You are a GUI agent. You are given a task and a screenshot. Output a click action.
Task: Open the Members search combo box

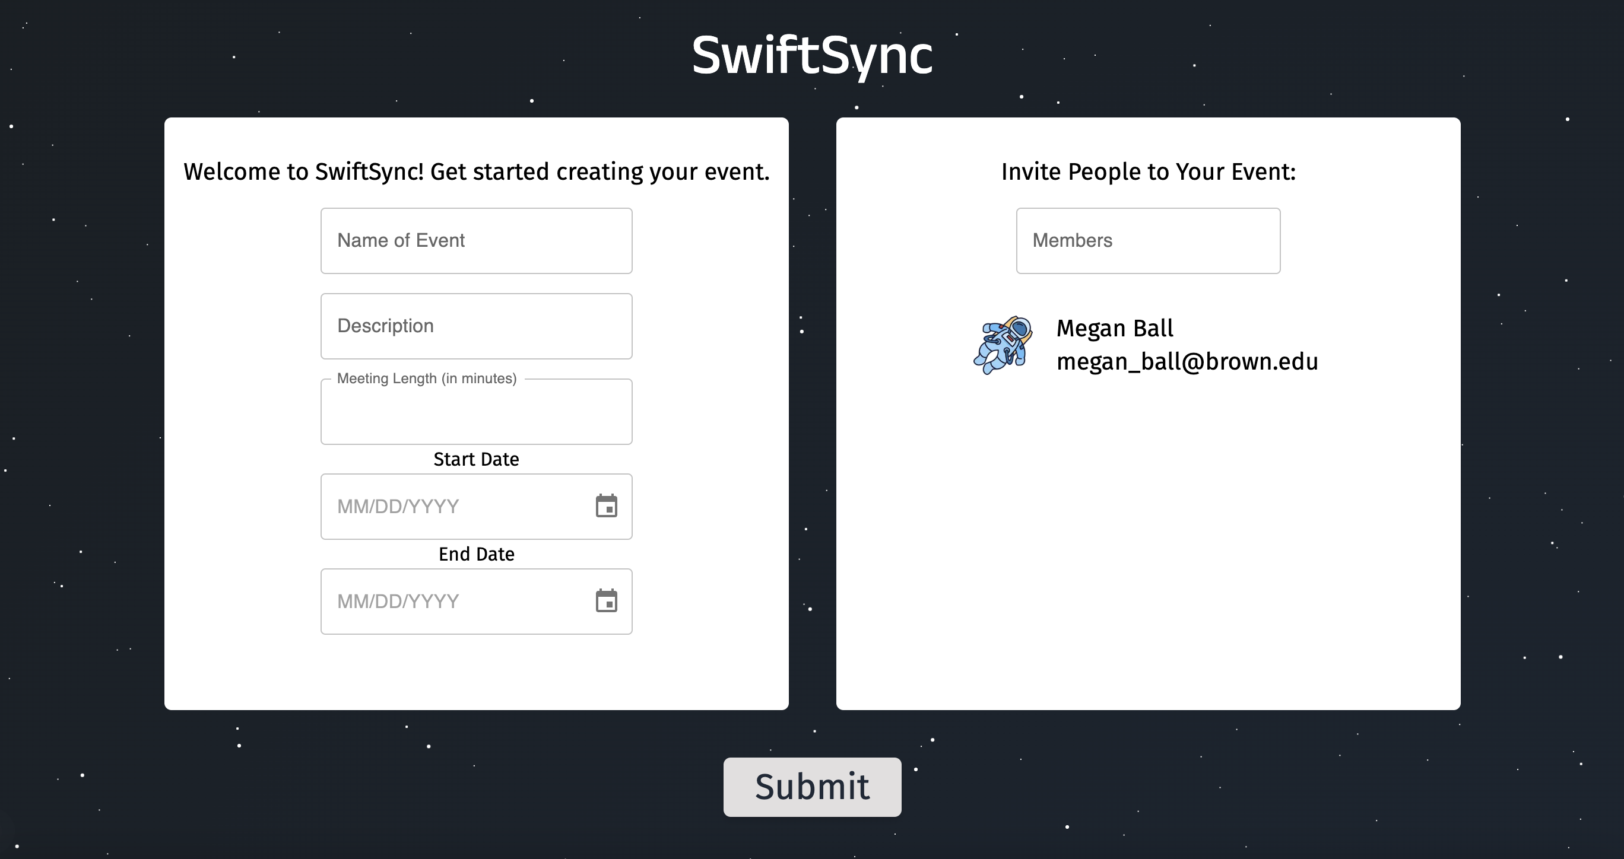[1147, 241]
